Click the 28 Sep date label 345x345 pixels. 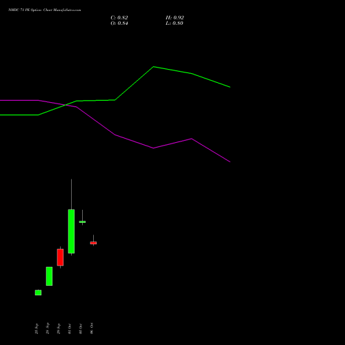(48, 328)
